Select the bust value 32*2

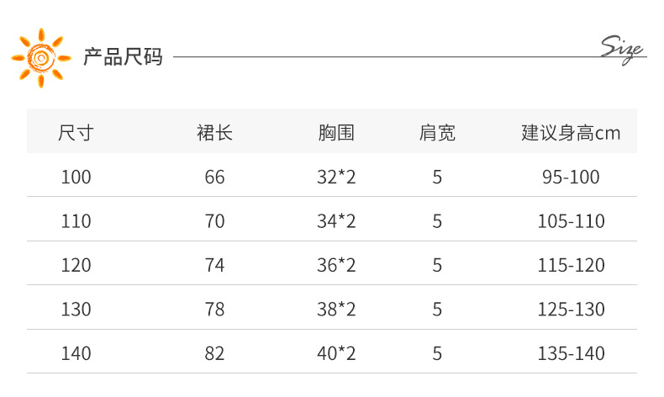336,177
